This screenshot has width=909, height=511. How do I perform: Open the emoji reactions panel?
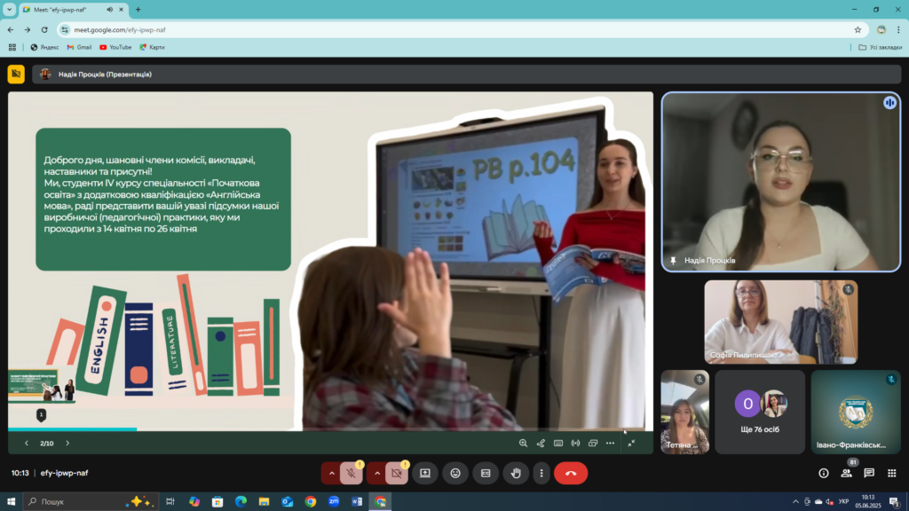(455, 474)
